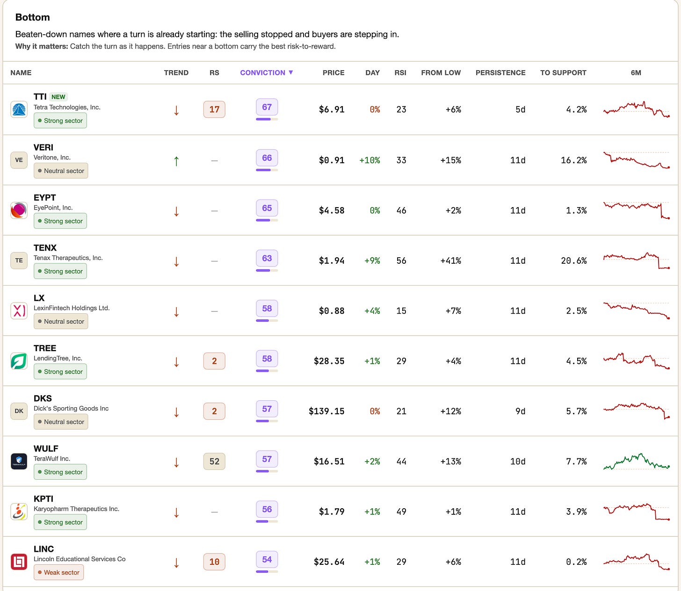
Task: Click the down trend arrow for DKS
Action: click(x=176, y=412)
